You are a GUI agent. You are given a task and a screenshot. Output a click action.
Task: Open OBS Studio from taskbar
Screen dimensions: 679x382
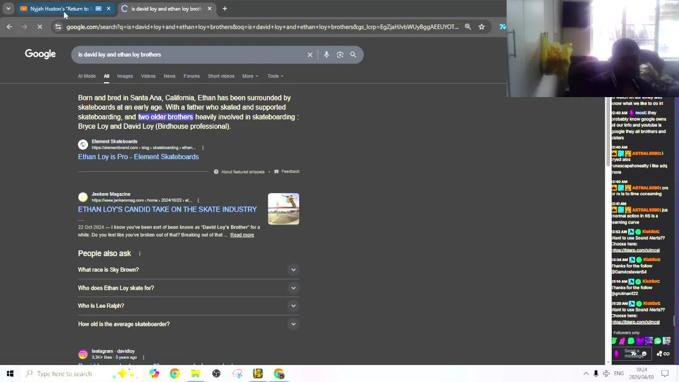click(x=216, y=374)
